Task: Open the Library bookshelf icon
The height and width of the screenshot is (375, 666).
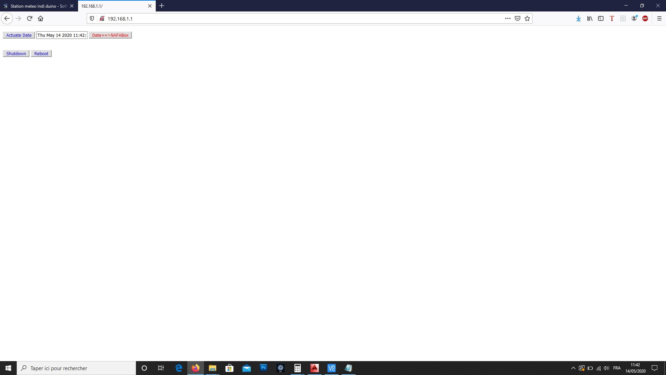Action: click(x=590, y=19)
